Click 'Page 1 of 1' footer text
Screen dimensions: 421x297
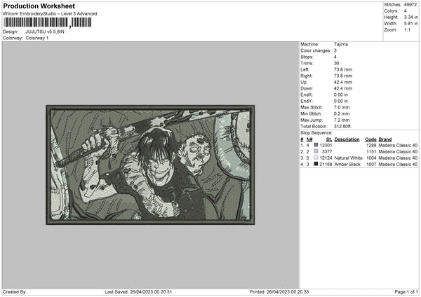[406, 292]
